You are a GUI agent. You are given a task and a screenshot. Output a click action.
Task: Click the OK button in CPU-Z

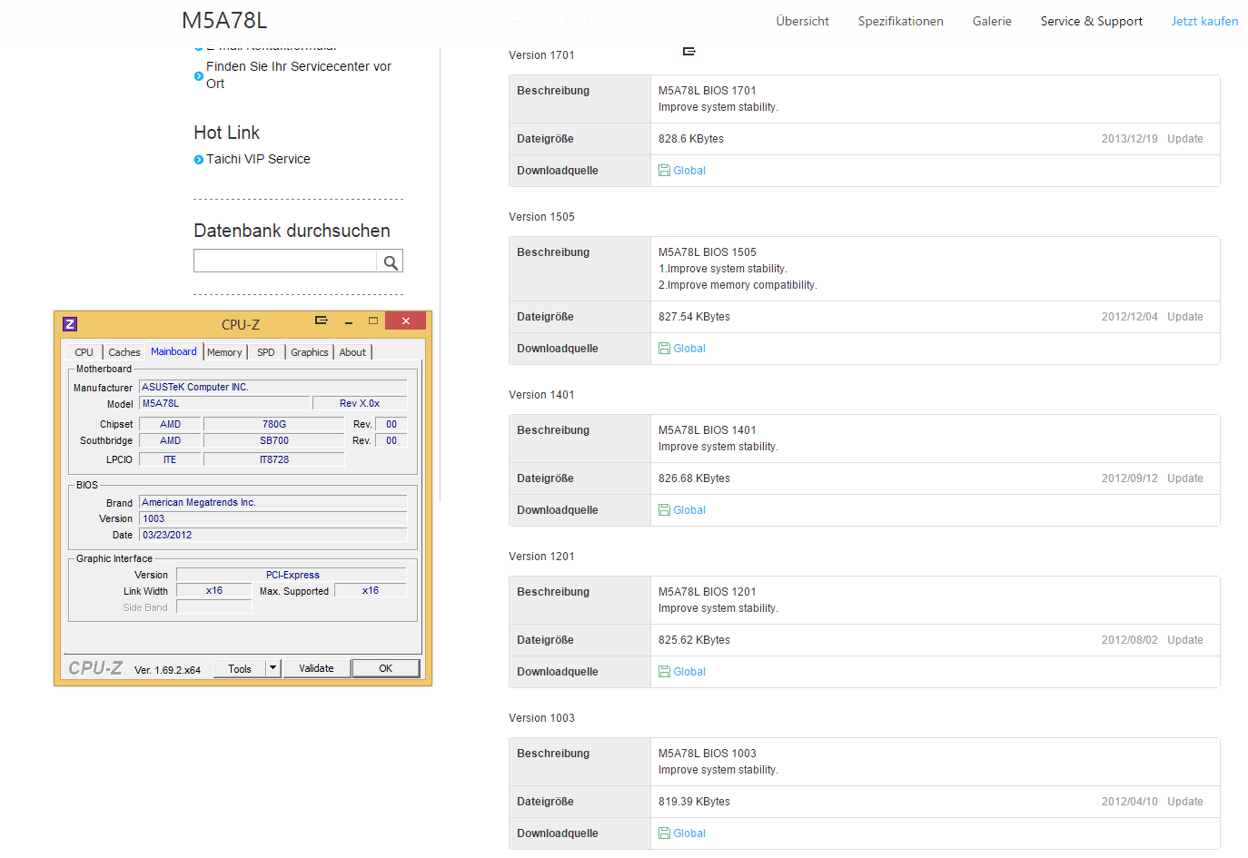point(385,668)
